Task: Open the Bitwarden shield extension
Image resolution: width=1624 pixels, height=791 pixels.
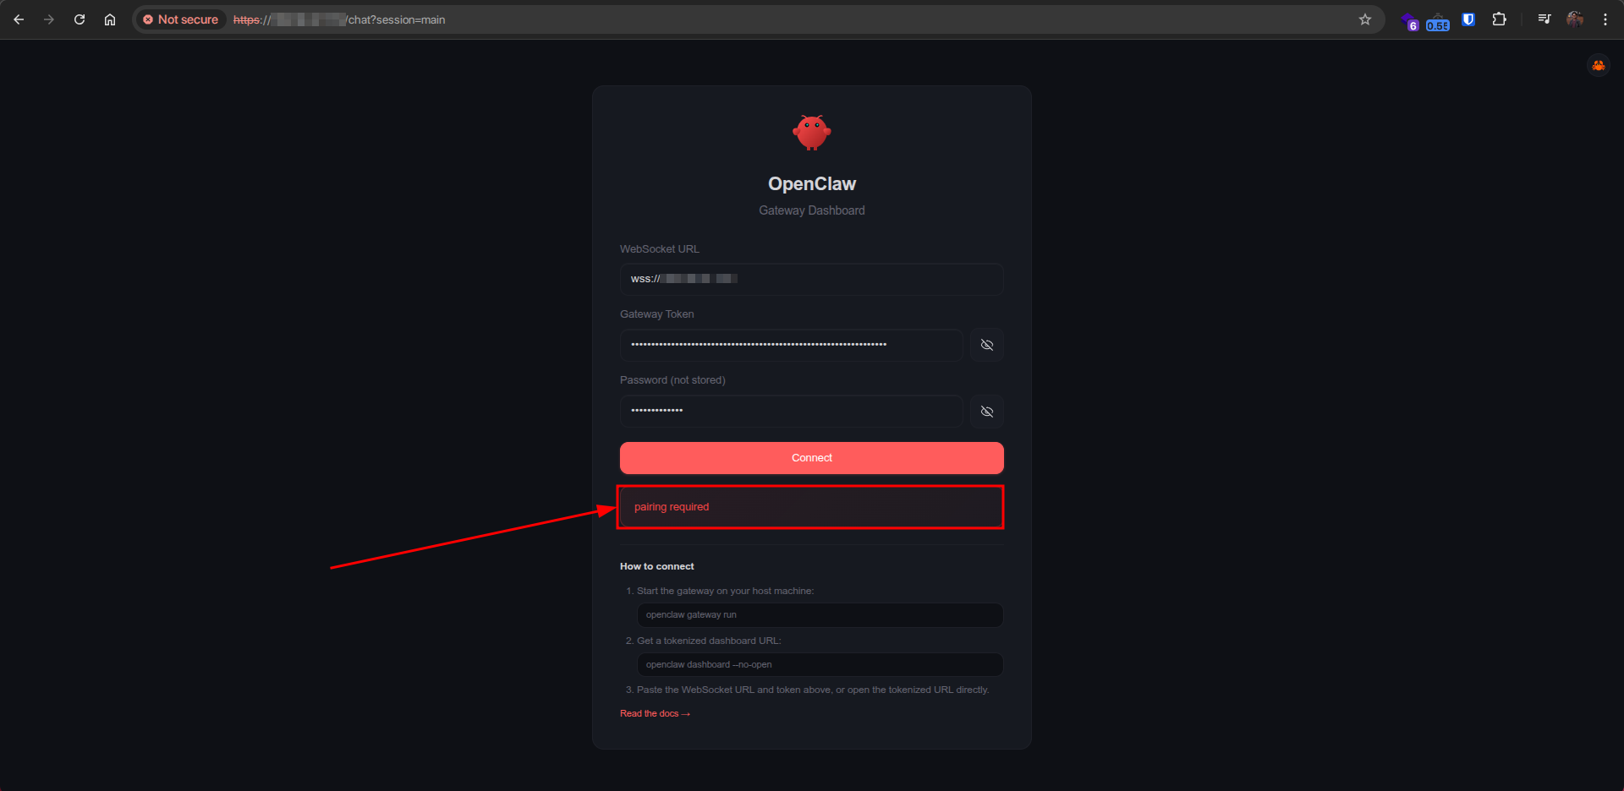Action: [x=1468, y=19]
